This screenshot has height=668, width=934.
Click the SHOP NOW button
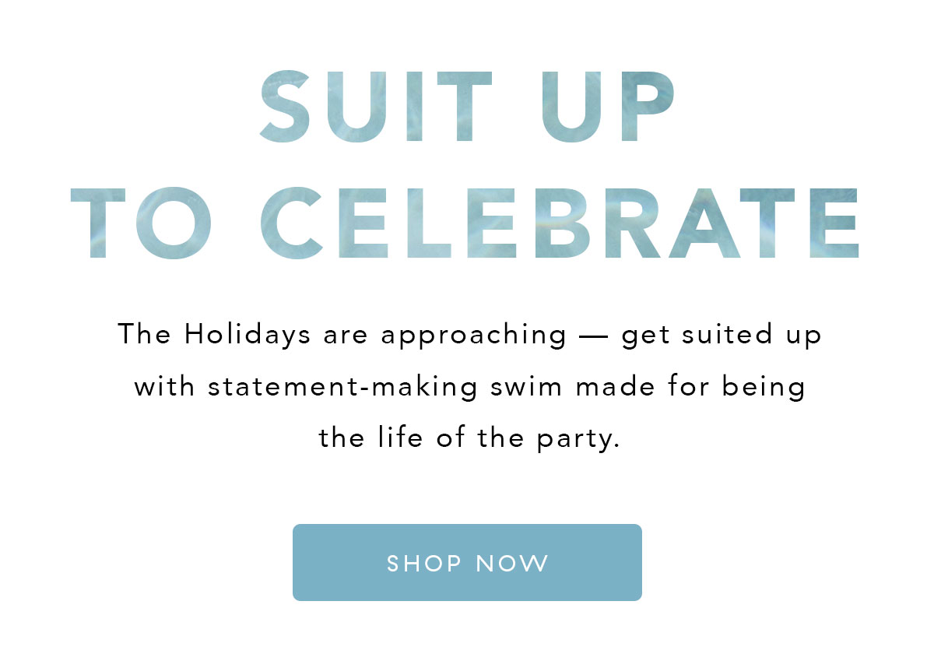pyautogui.click(x=467, y=562)
